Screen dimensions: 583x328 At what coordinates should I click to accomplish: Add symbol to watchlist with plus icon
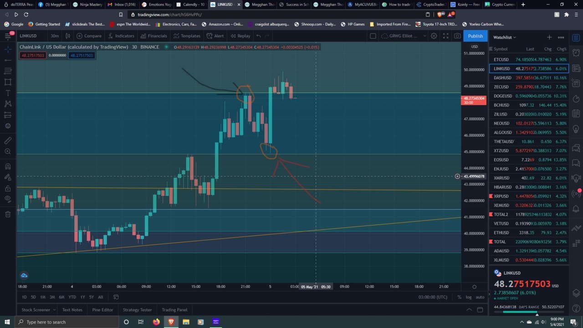pyautogui.click(x=549, y=37)
